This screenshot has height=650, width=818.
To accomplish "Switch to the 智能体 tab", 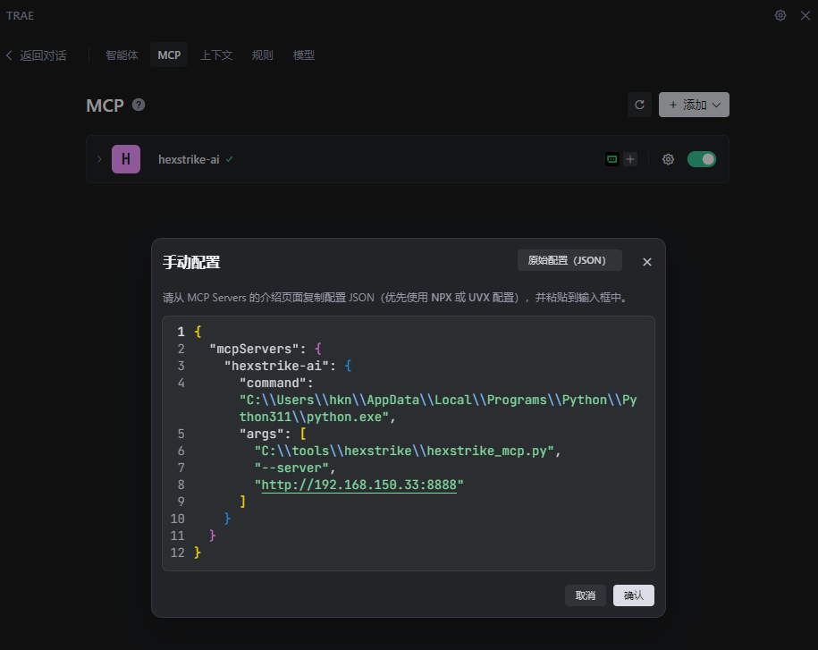I will 122,55.
